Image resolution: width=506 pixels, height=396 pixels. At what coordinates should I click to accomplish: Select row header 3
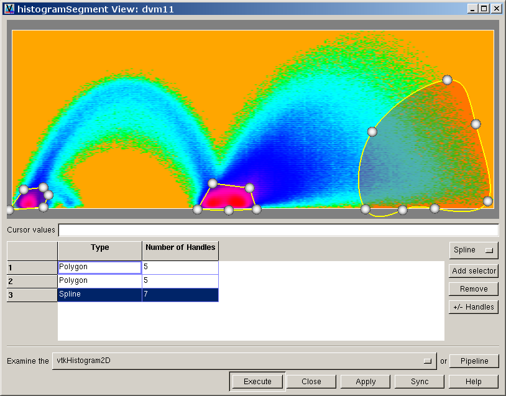[x=32, y=295]
